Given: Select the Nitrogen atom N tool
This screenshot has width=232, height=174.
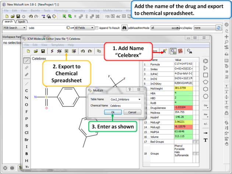Looking at the screenshot, I should click(x=27, y=98).
